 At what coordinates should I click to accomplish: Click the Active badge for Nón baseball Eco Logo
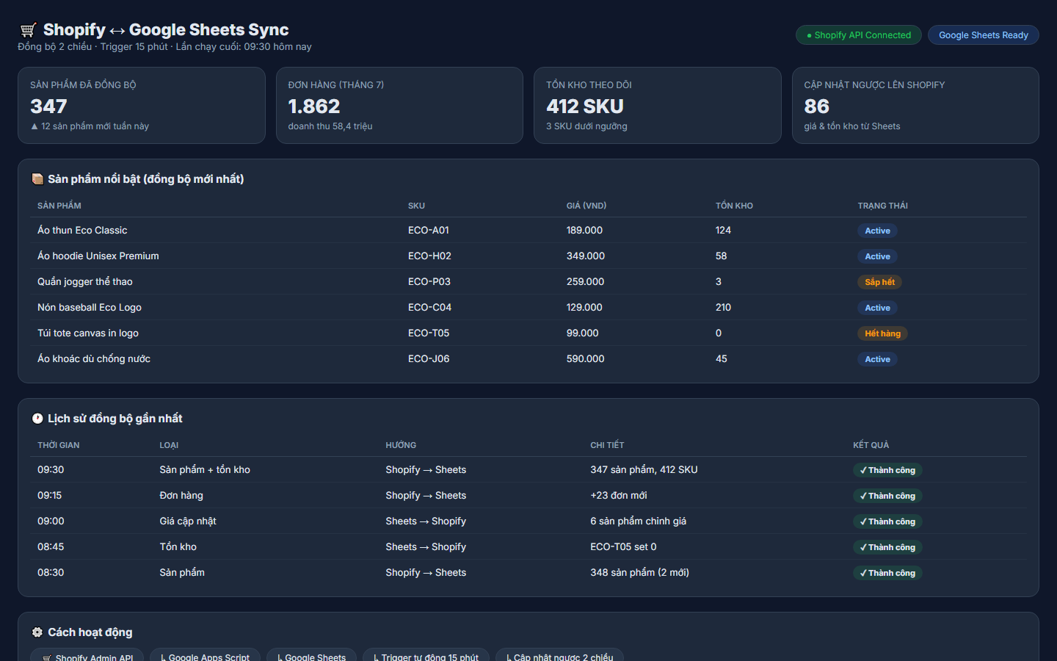click(877, 308)
